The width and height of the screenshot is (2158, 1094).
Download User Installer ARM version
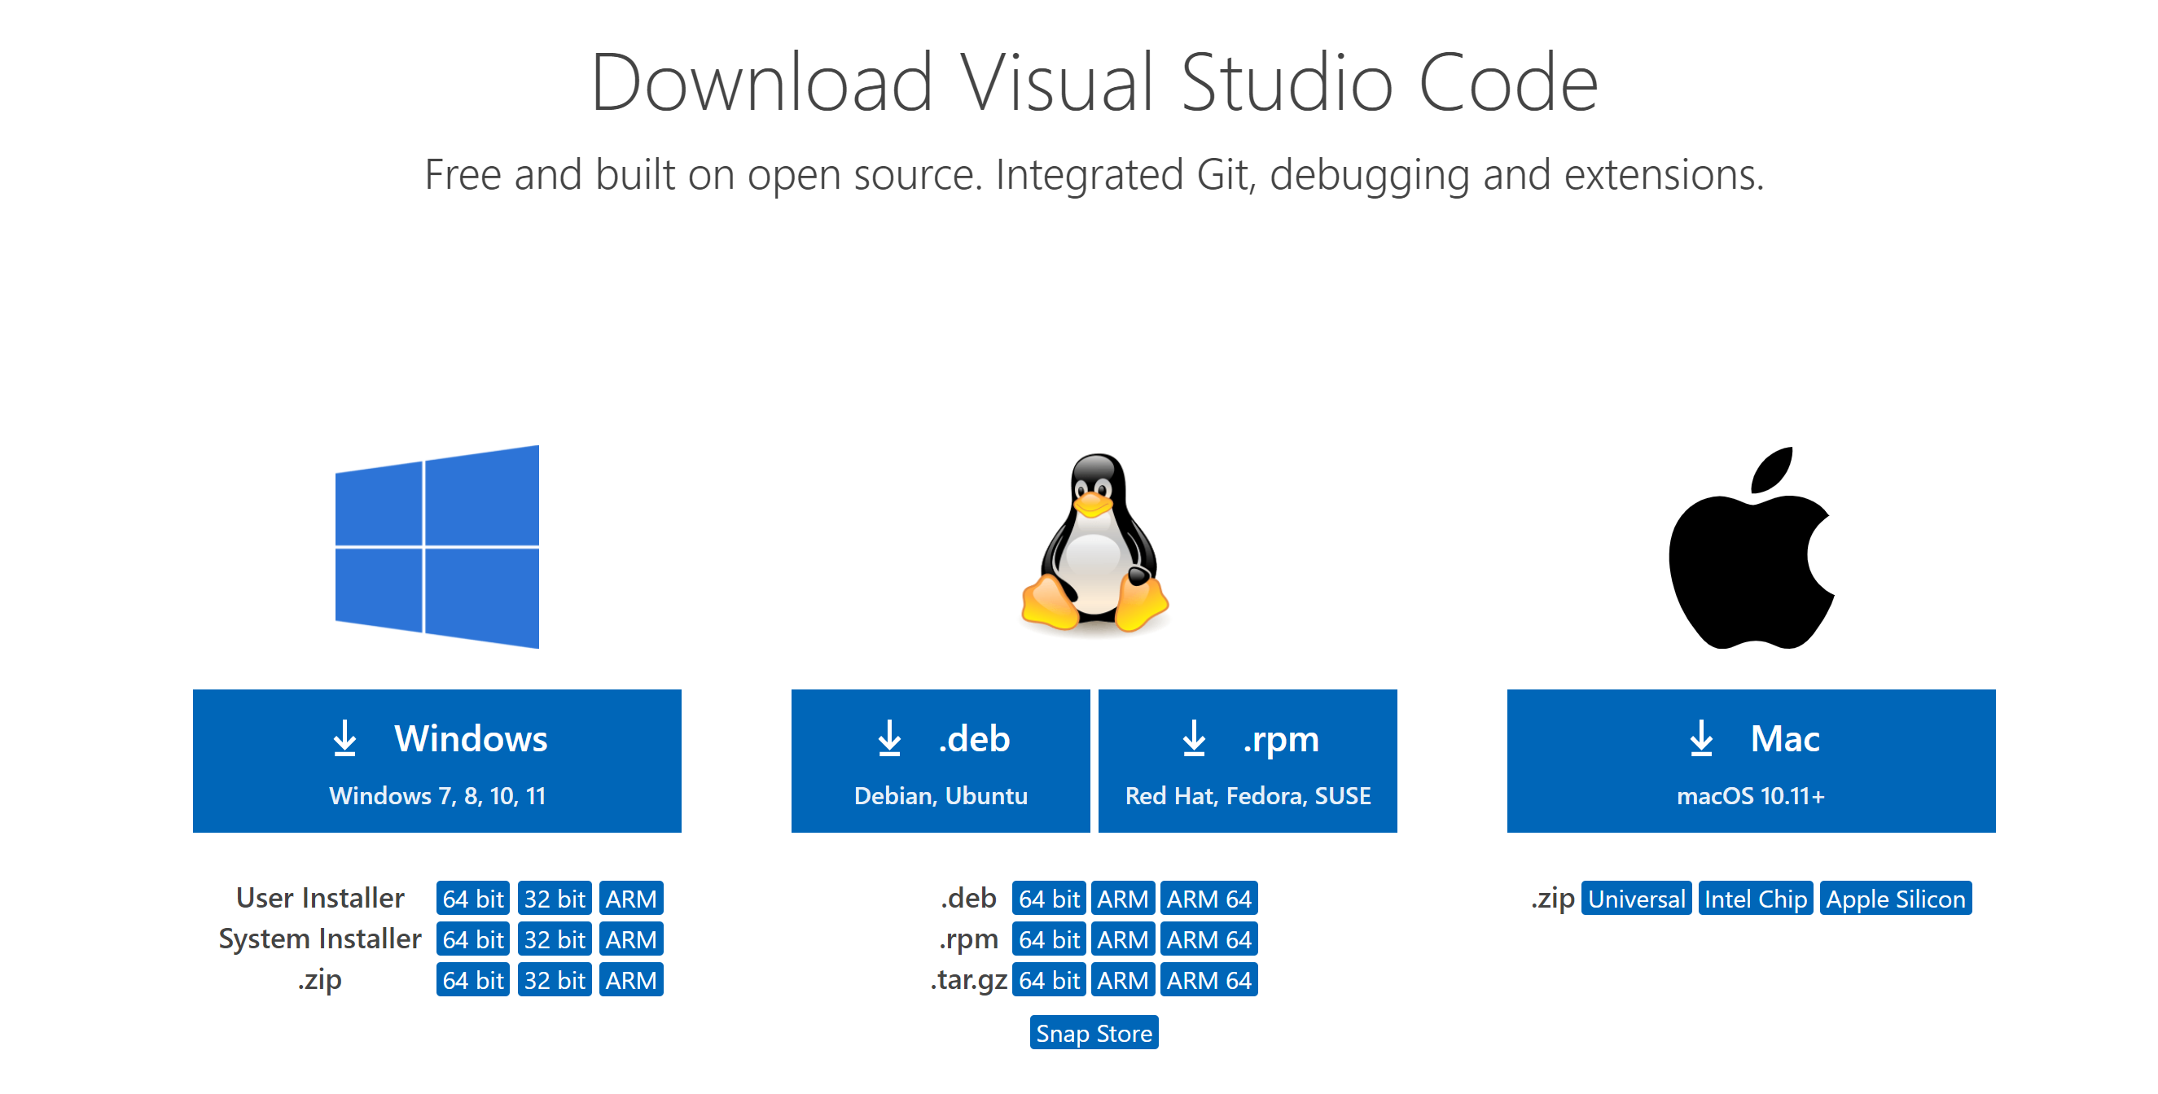tap(631, 899)
